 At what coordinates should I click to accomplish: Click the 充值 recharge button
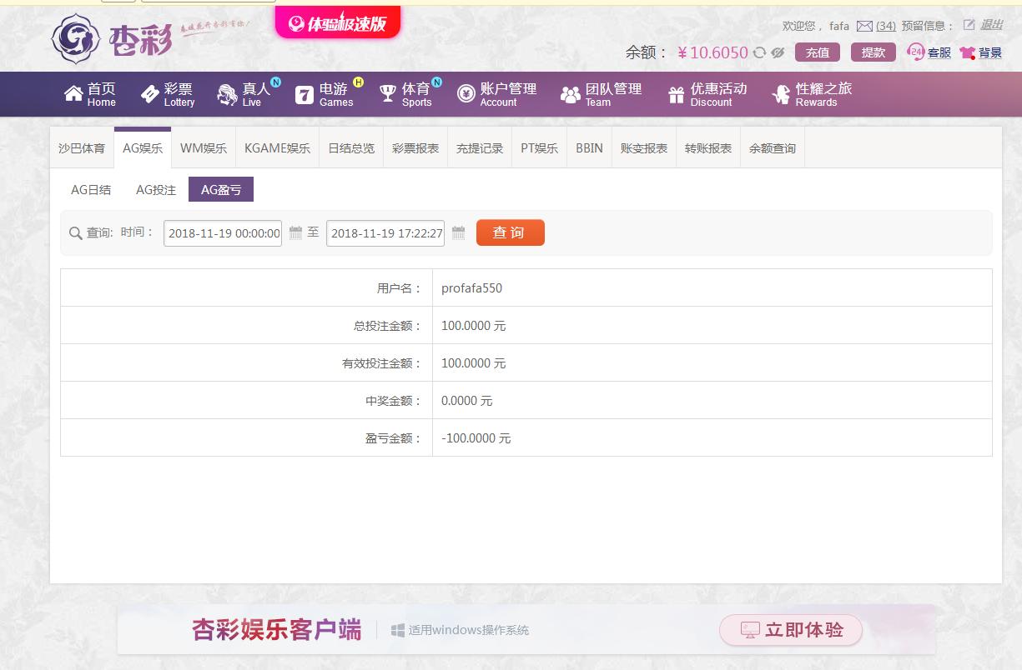click(x=818, y=52)
